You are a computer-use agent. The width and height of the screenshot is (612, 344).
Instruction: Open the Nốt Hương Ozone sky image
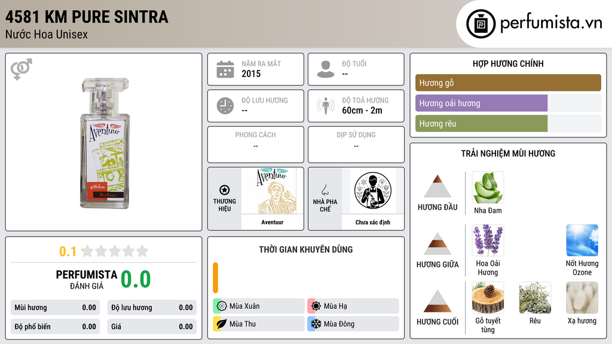582,240
